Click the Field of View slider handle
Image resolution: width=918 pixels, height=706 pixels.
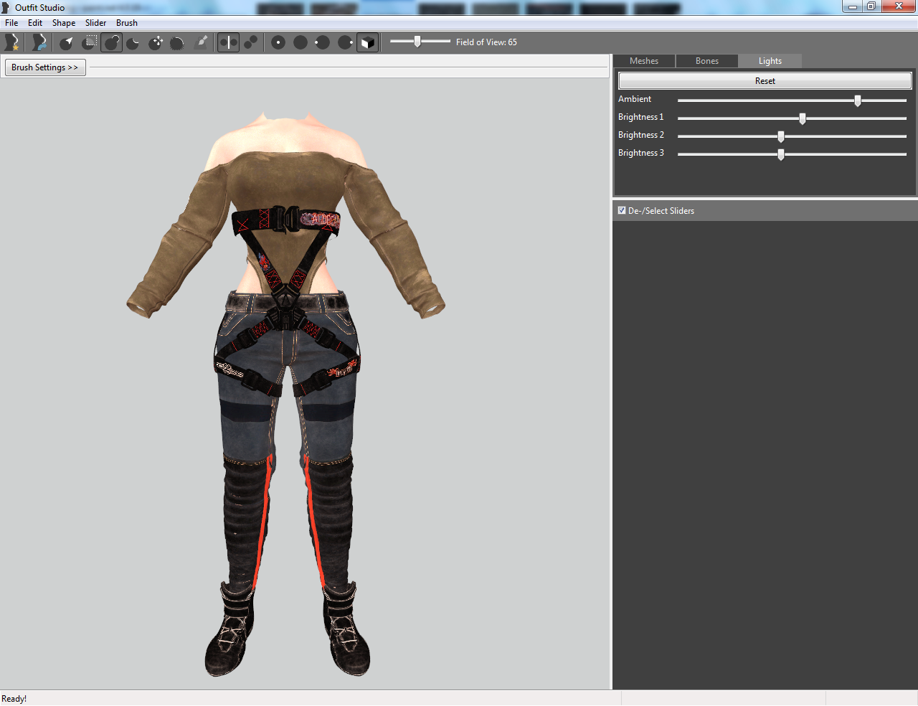(x=417, y=42)
